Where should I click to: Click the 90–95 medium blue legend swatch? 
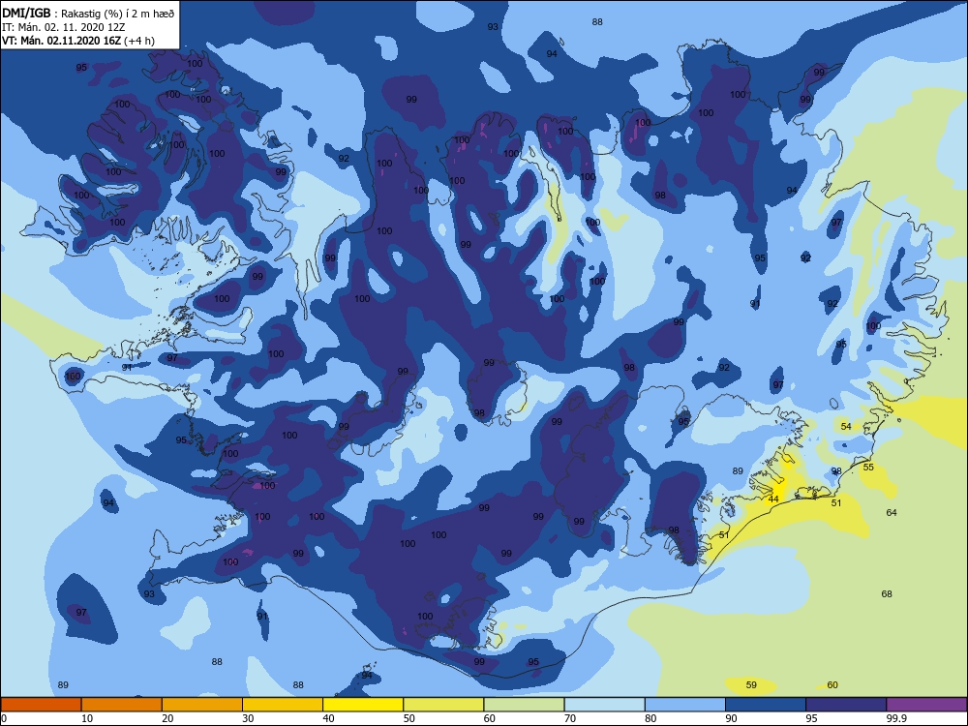766,705
